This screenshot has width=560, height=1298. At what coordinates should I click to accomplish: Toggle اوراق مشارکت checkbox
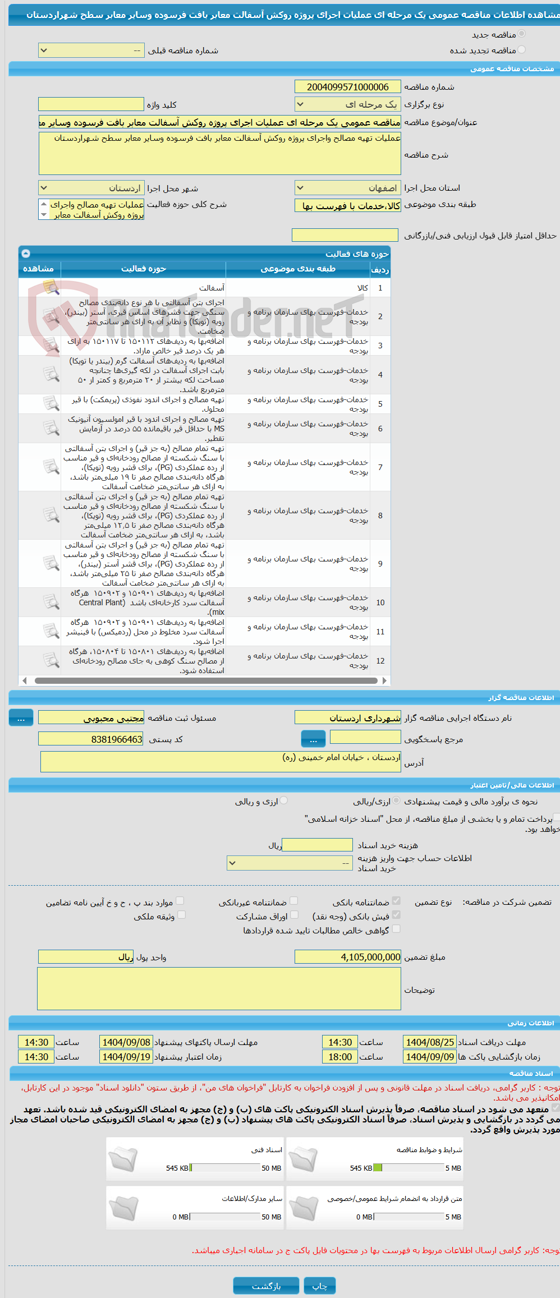(293, 915)
